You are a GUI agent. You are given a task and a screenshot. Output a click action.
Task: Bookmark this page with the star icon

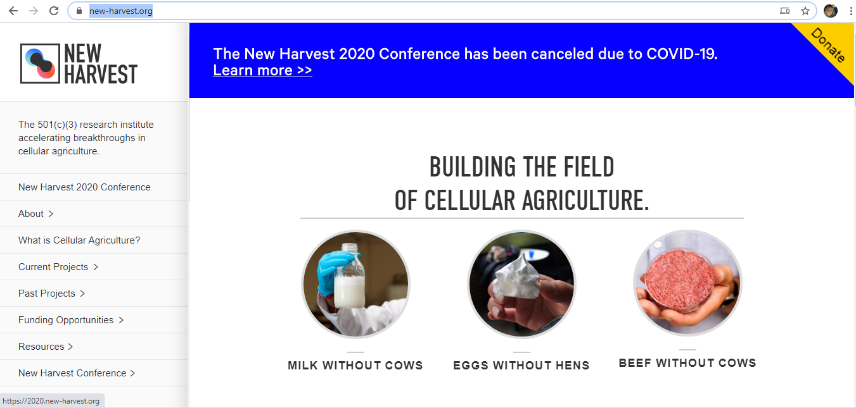coord(805,11)
